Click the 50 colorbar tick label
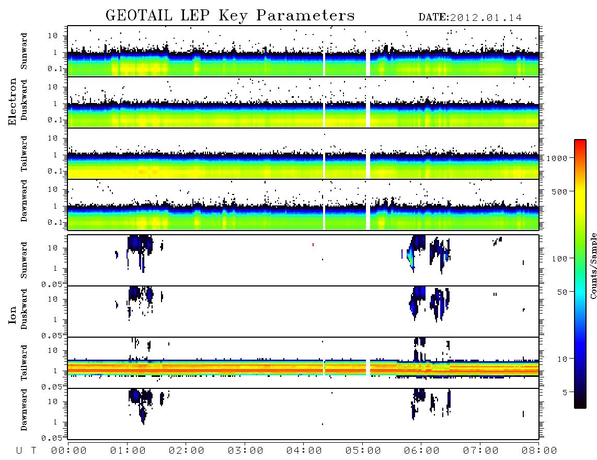The width and height of the screenshot is (597, 460). [562, 292]
